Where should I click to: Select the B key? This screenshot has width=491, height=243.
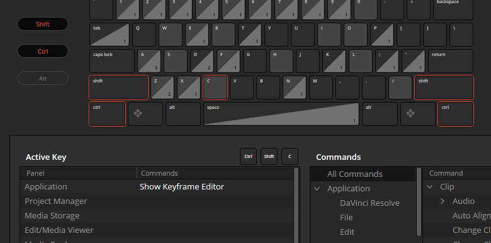[x=268, y=88]
